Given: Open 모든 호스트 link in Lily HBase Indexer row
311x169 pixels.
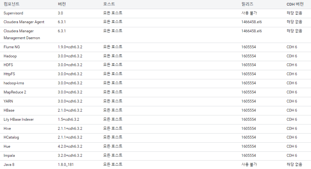Looking at the screenshot, I should click(113, 119).
